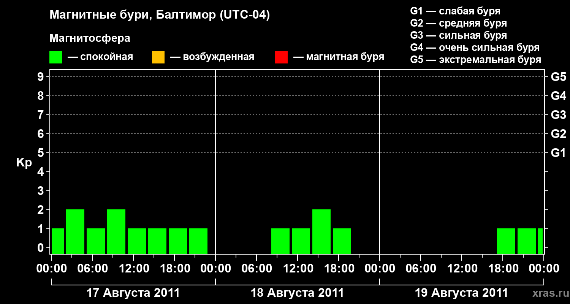Click the '— спокойная' legend label
Image resolution: width=570 pixels, height=304 pixels.
pyautogui.click(x=100, y=57)
